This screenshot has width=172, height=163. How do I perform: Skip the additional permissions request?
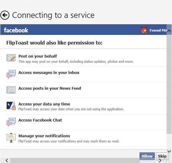point(162,156)
